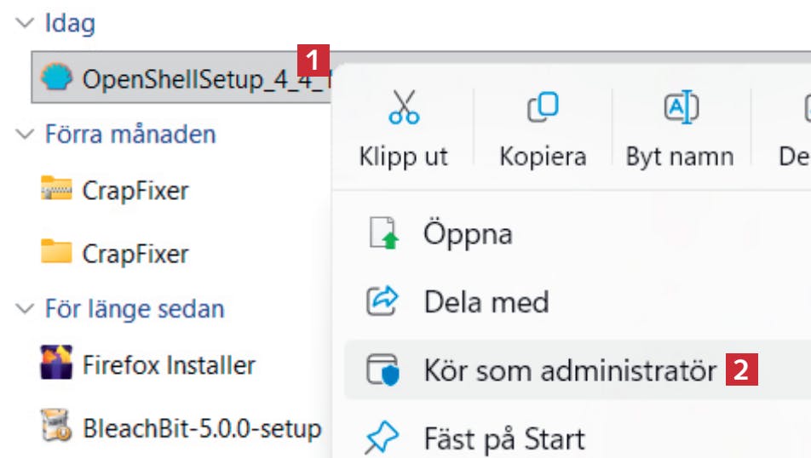The width and height of the screenshot is (811, 458).
Task: Click the CrapFixer folder icon
Action: tap(56, 253)
